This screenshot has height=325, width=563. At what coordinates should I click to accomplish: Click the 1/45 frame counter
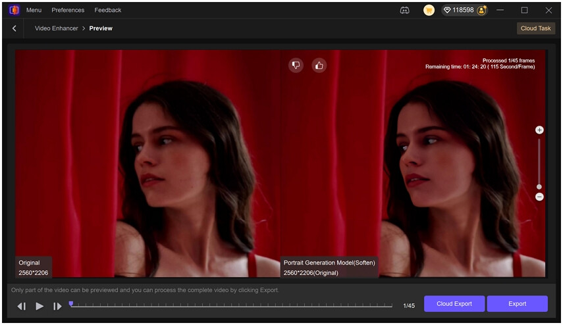409,306
